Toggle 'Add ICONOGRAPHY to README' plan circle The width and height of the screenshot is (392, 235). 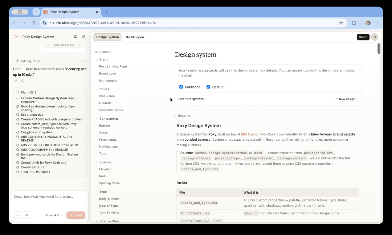pyautogui.click(x=18, y=150)
